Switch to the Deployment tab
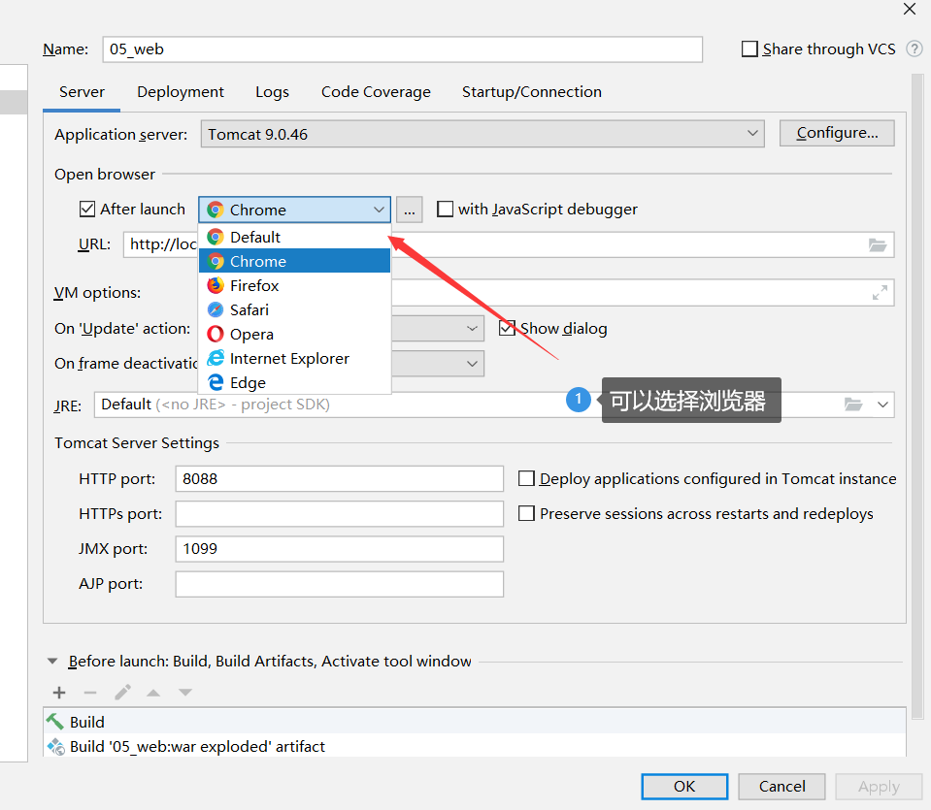 tap(180, 91)
